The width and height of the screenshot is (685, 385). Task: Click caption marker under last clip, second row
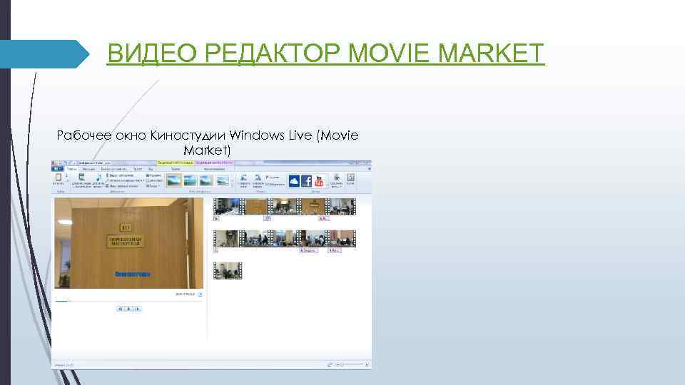point(335,250)
